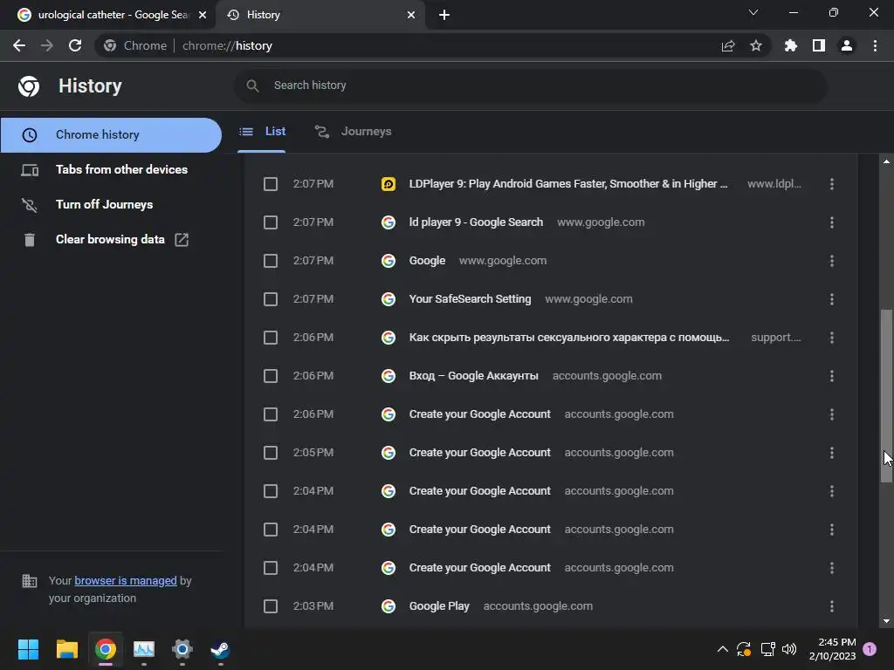Toggle the Chrome side panel icon
Viewport: 894px width, 670px height.
click(x=819, y=45)
